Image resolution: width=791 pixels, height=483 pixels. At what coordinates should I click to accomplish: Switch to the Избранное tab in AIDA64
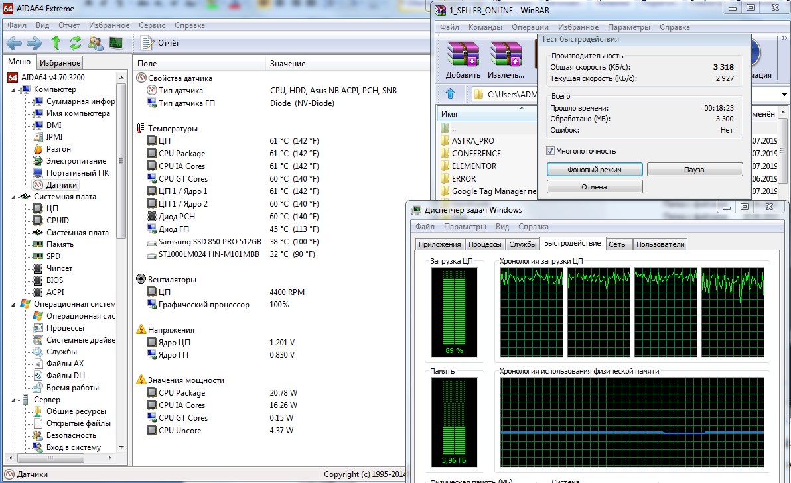tap(60, 63)
